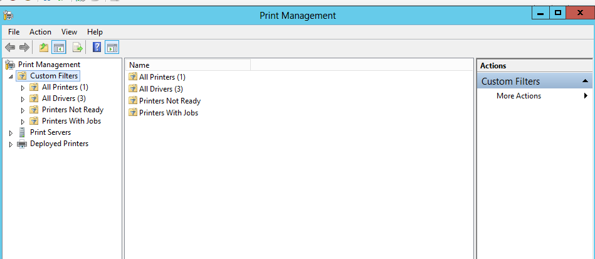Expand Printers Not Ready tree node arrow
Viewport: 595px width, 259px height.
pos(23,111)
